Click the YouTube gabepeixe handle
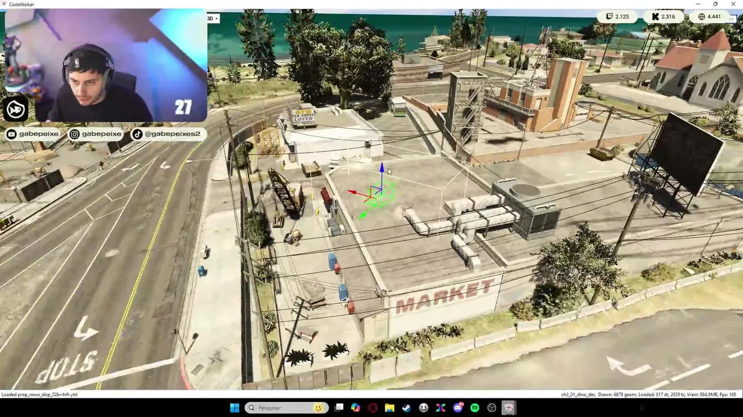Image resolution: width=743 pixels, height=417 pixels. coord(33,134)
